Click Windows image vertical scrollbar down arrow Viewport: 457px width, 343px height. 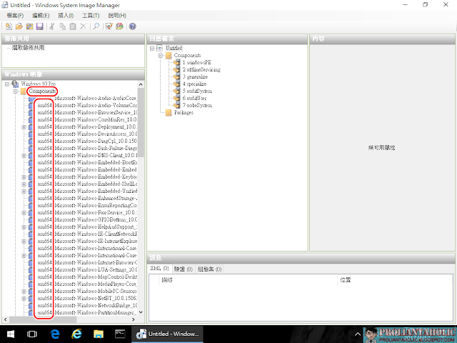141,312
